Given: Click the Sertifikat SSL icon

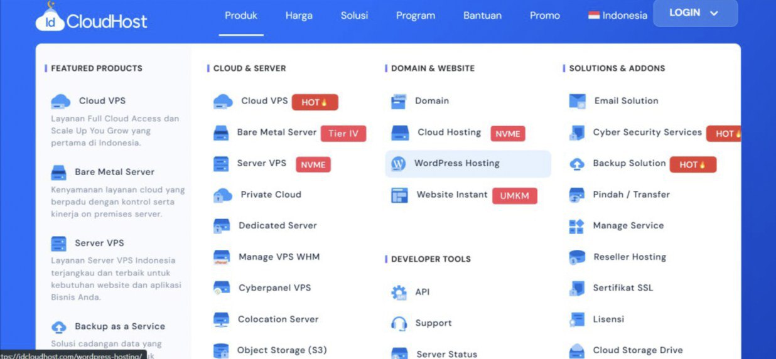Looking at the screenshot, I should pyautogui.click(x=576, y=288).
